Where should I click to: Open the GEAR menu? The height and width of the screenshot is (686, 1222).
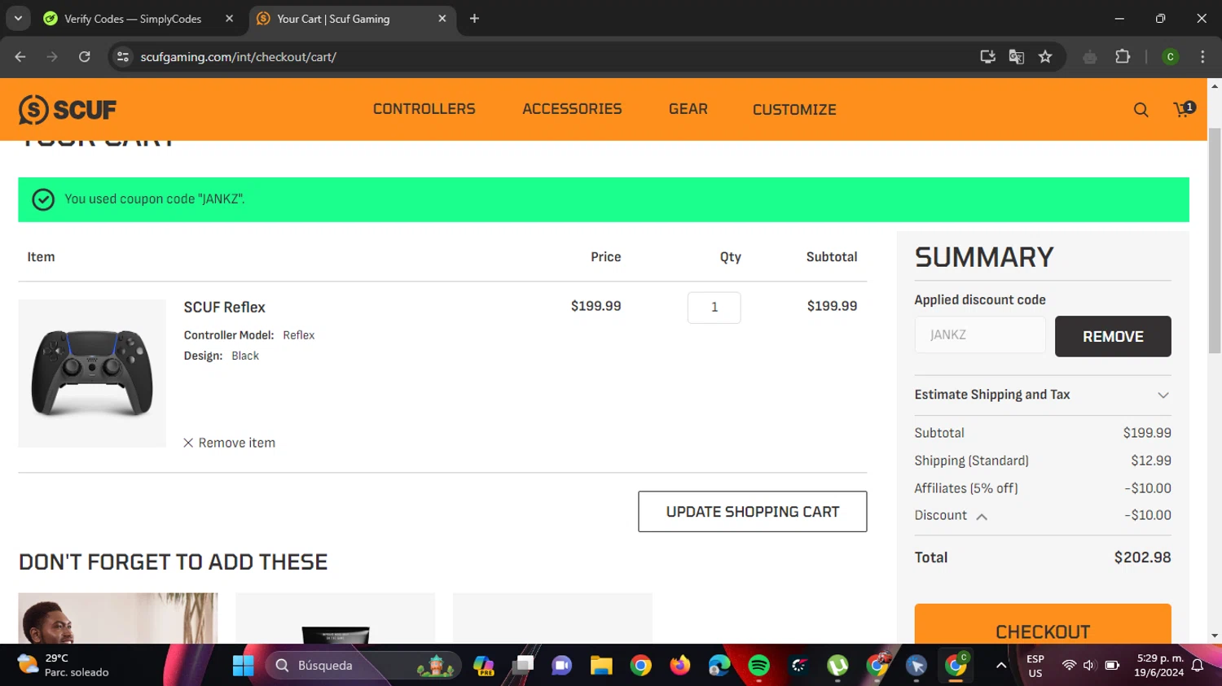pyautogui.click(x=688, y=109)
